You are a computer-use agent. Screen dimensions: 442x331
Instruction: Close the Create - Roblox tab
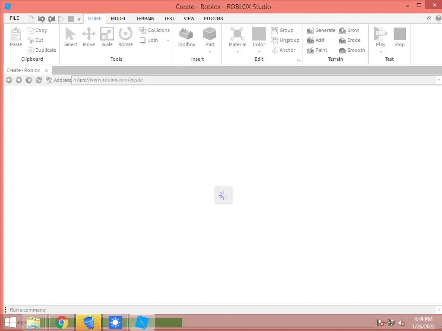tap(47, 70)
